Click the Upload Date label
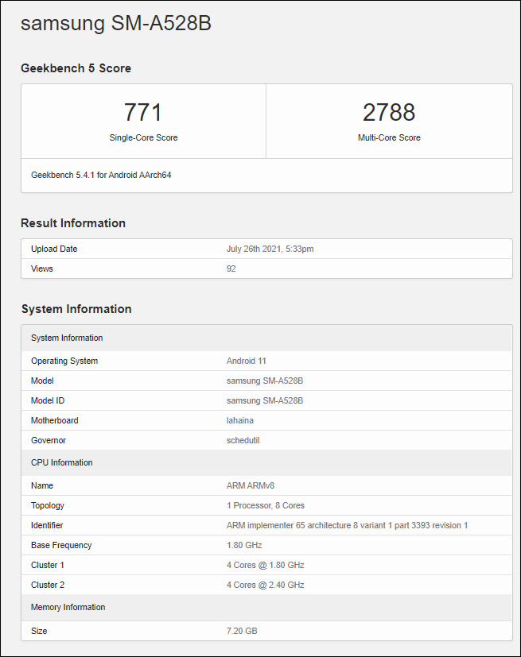The height and width of the screenshot is (657, 521). coord(54,249)
